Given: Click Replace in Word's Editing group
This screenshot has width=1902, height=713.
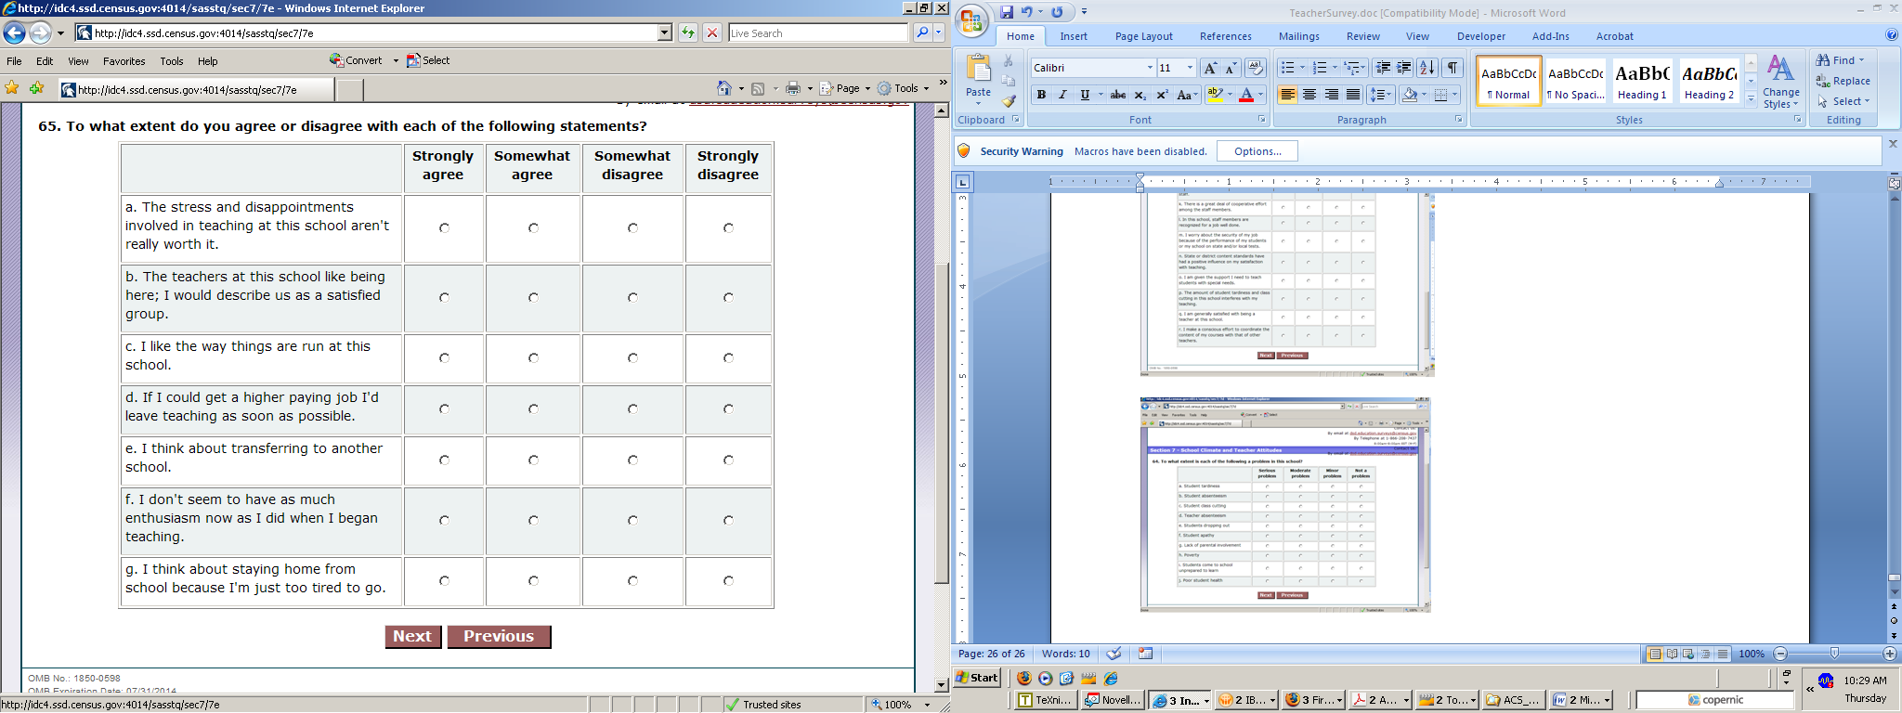Looking at the screenshot, I should click(x=1843, y=81).
